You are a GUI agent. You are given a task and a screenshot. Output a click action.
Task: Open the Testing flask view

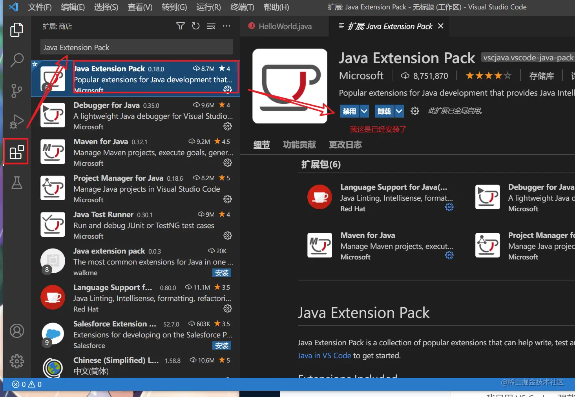coord(16,182)
